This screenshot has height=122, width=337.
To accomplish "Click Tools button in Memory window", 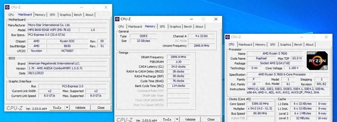I will click(167, 120).
